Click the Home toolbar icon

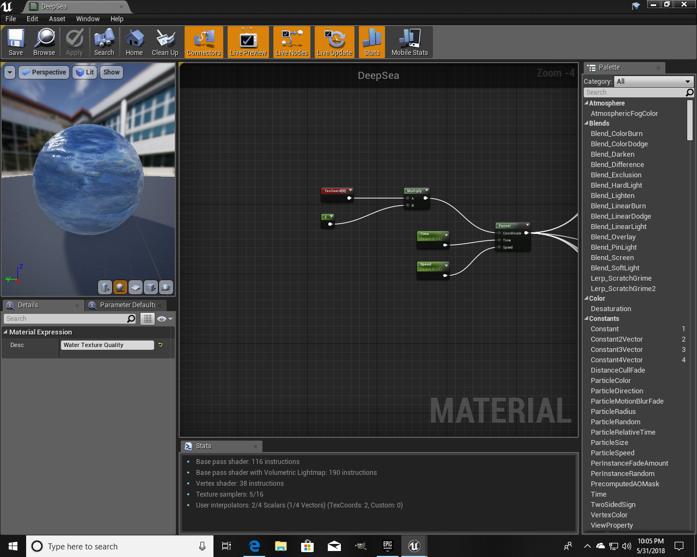[134, 42]
